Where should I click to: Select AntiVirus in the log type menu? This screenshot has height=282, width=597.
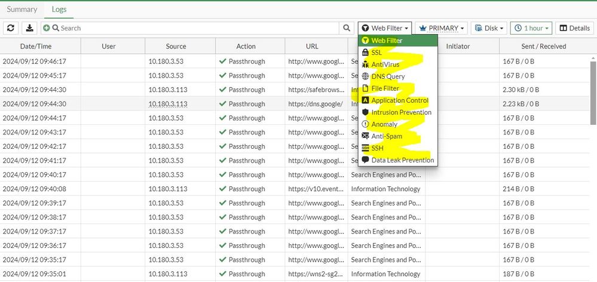coord(398,65)
